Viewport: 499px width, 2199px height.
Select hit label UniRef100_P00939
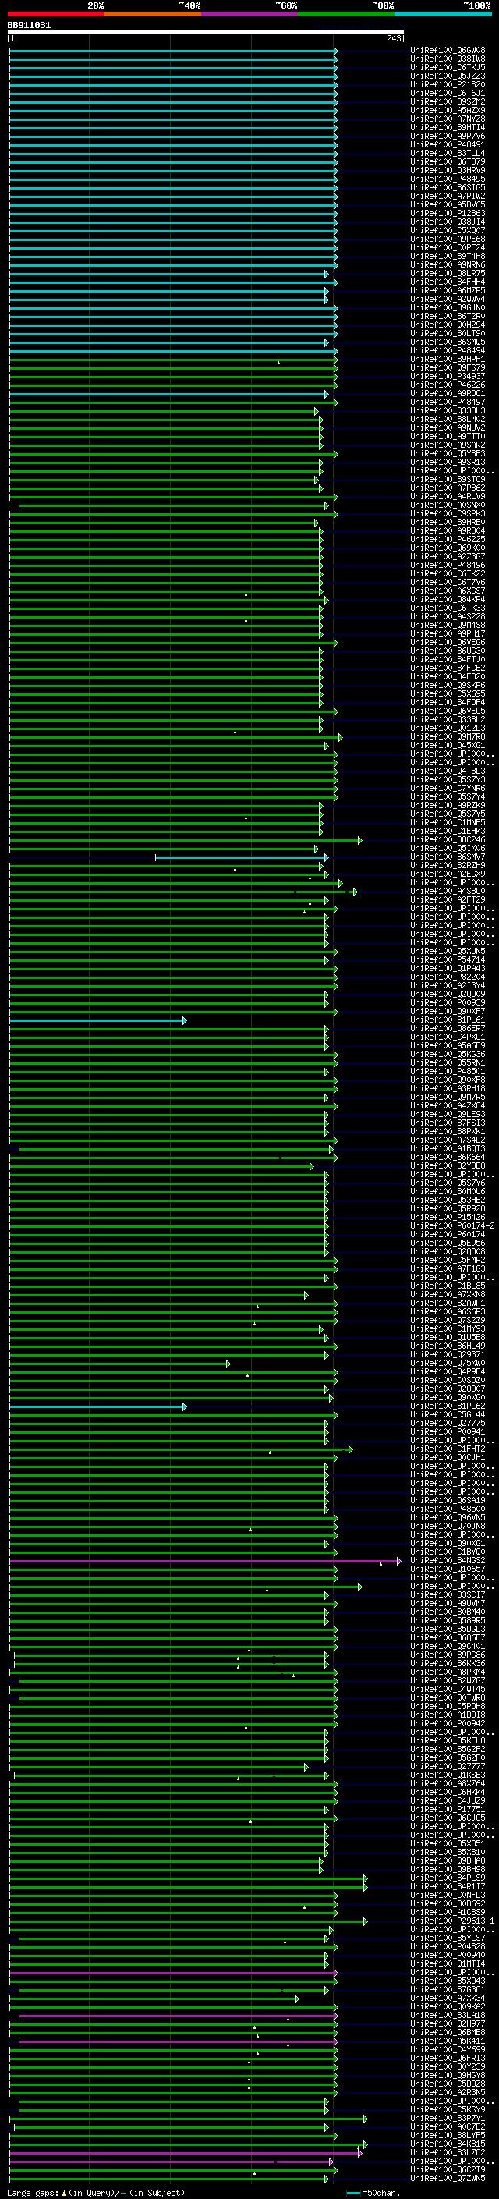click(x=448, y=1003)
